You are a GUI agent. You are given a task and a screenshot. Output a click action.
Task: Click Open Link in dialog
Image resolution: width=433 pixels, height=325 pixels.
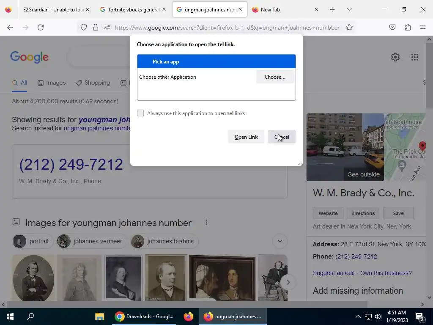(246, 137)
